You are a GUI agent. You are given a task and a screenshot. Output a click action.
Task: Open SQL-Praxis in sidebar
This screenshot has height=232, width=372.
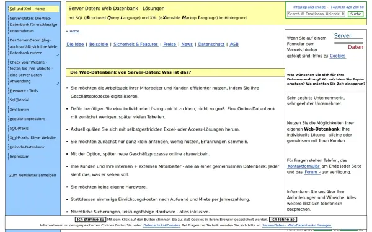[19, 128]
